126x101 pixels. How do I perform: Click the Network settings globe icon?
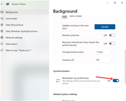click(x=2, y=37)
